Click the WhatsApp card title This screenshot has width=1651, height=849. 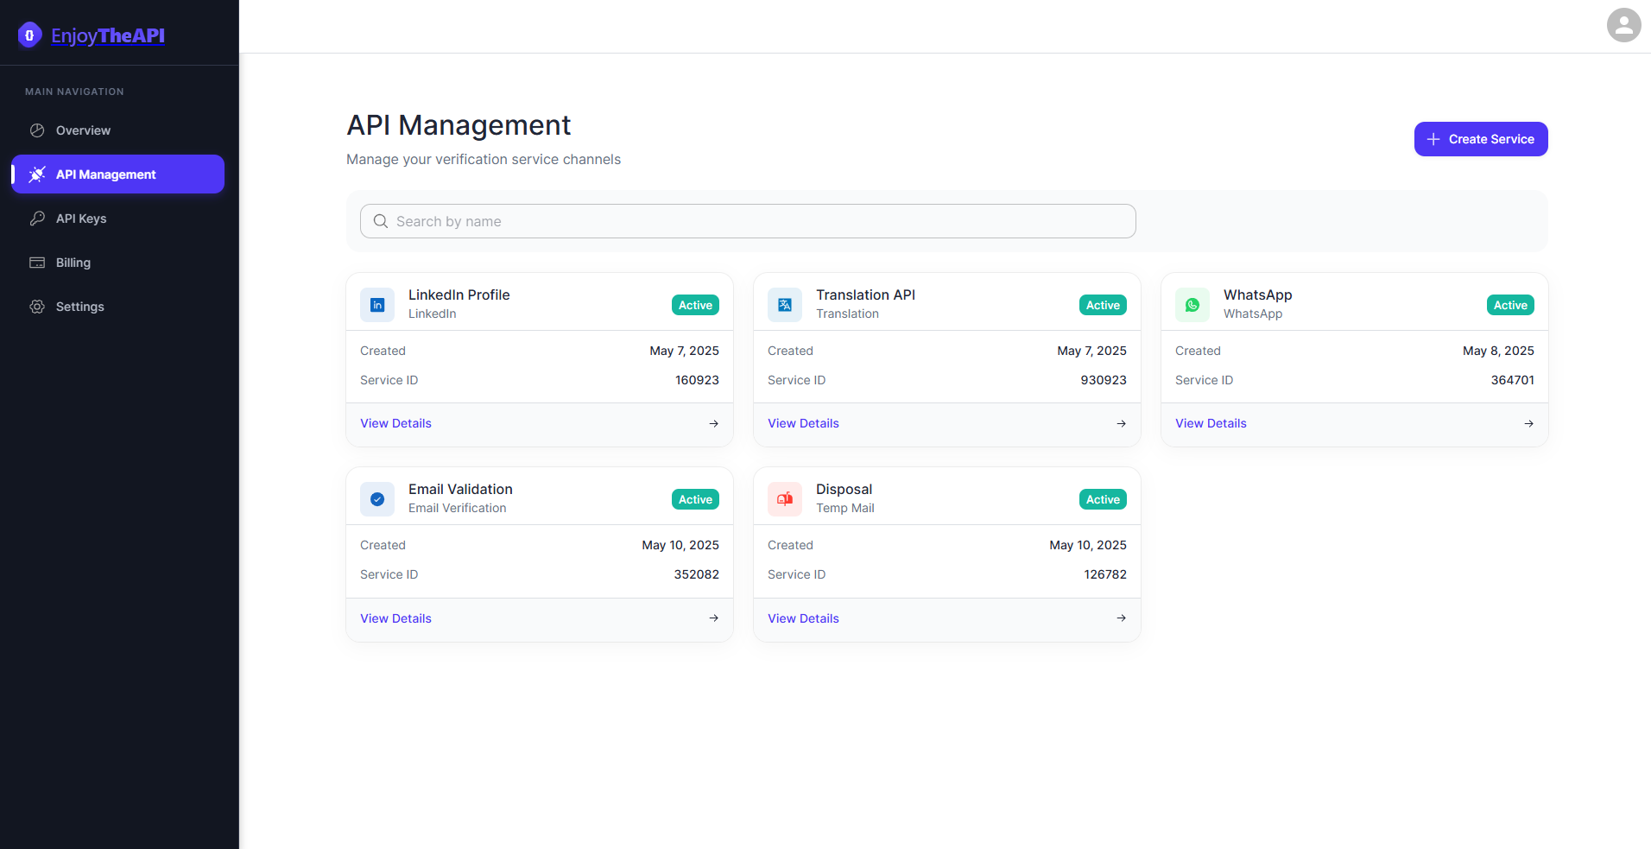click(x=1257, y=295)
